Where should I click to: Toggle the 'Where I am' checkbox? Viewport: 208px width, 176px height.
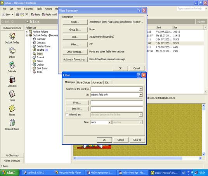point(67,114)
